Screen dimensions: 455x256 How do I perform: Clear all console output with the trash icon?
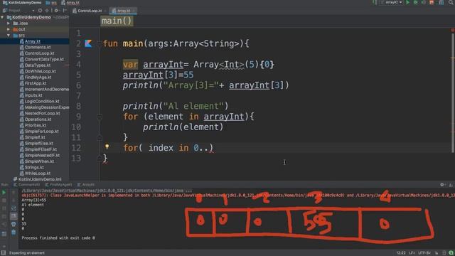pyautogui.click(x=14, y=233)
